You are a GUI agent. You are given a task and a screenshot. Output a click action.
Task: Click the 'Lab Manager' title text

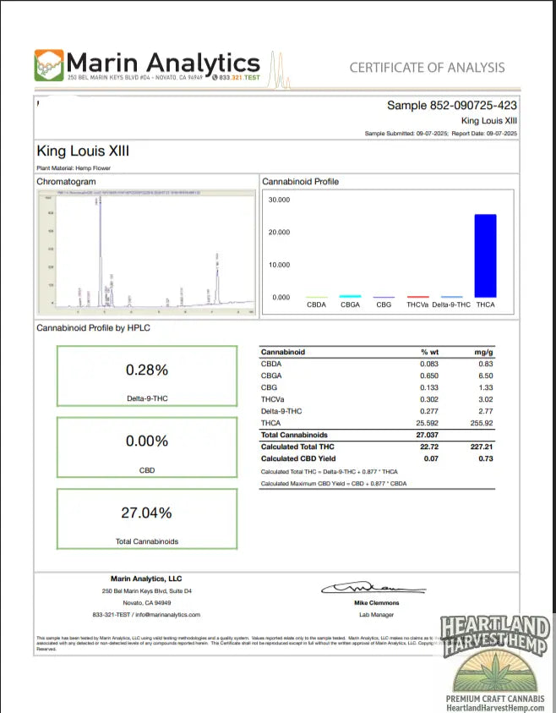coord(377,615)
